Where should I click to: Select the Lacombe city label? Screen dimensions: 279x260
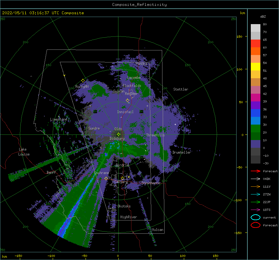tap(134, 78)
